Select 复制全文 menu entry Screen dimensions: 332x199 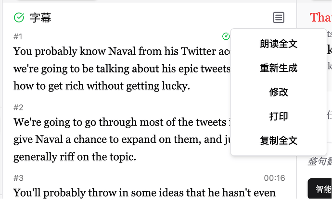[279, 141]
